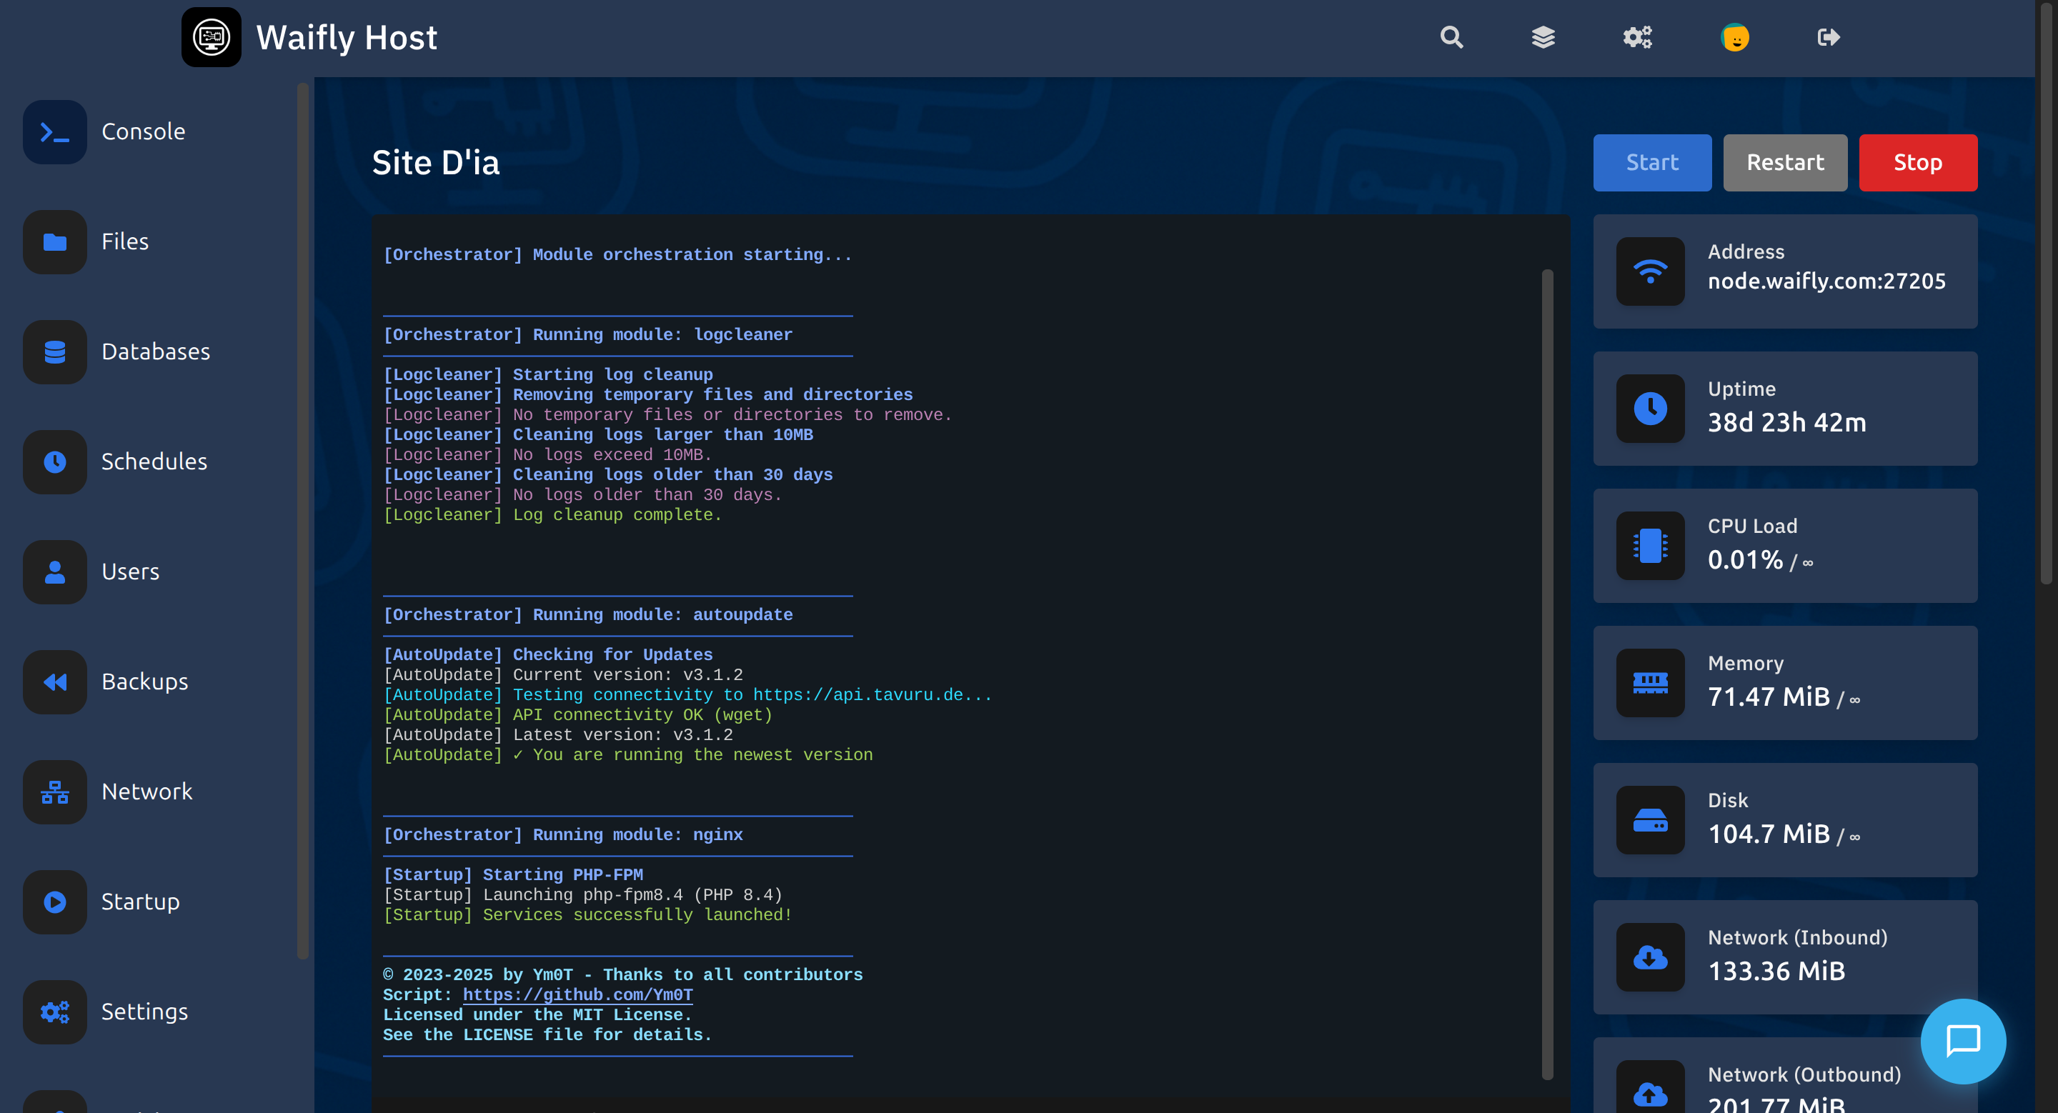Click Waifly Host to return home
This screenshot has width=2058, height=1113.
tap(347, 36)
